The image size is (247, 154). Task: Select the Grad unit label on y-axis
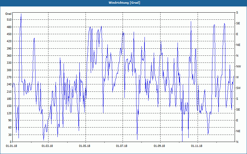point(8,14)
